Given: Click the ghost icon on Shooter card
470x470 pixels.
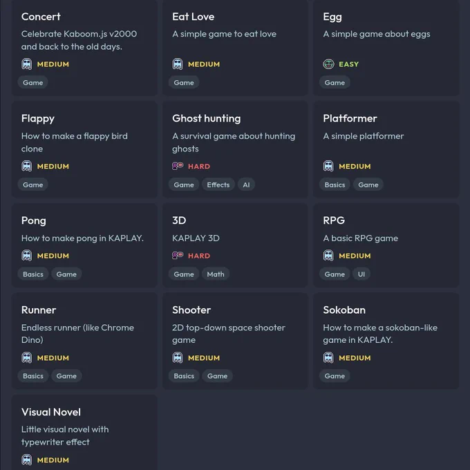Looking at the screenshot, I should 178,357.
